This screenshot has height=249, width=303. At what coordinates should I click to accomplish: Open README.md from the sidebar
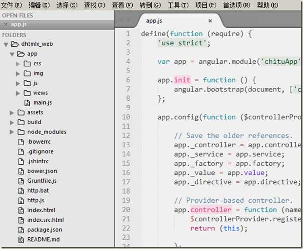pyautogui.click(x=43, y=239)
